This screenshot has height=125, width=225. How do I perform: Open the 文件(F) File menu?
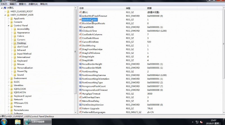[4, 4]
